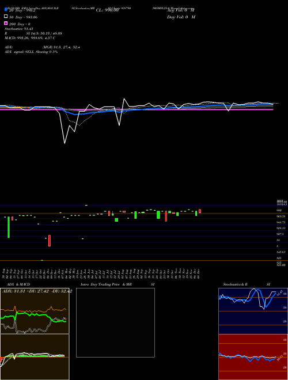Open the red RSI chart panel
The height and width of the screenshot is (380, 288).
(253, 357)
